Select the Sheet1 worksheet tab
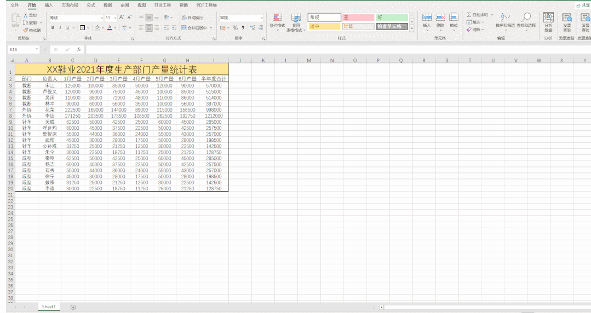This screenshot has width=591, height=313. point(49,306)
